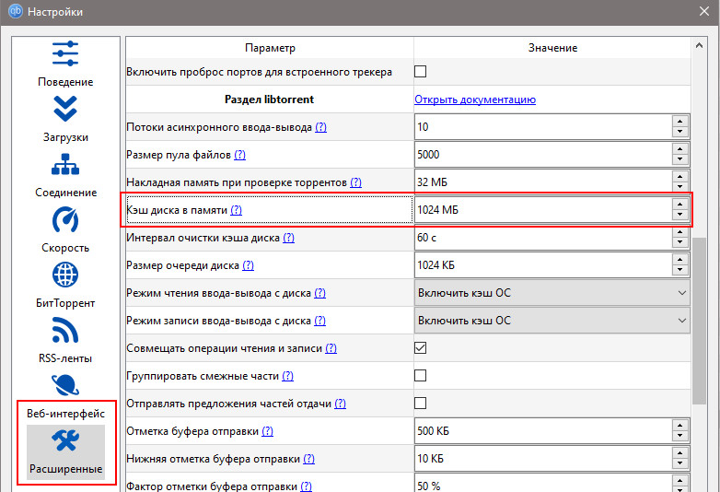Expand Режим чтения ввода-вывода dropdown
The image size is (720, 492).
click(552, 293)
